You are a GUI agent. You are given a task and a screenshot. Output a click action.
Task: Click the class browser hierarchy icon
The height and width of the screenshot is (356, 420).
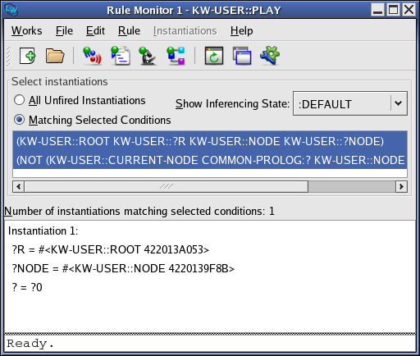[x=176, y=56]
